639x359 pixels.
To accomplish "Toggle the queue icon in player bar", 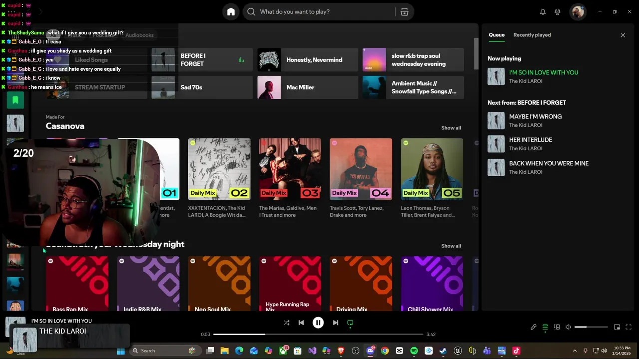I will click(545, 327).
